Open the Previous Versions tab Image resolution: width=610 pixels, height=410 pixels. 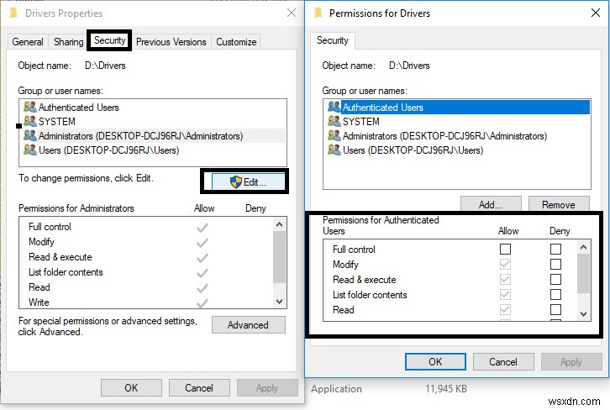[171, 42]
